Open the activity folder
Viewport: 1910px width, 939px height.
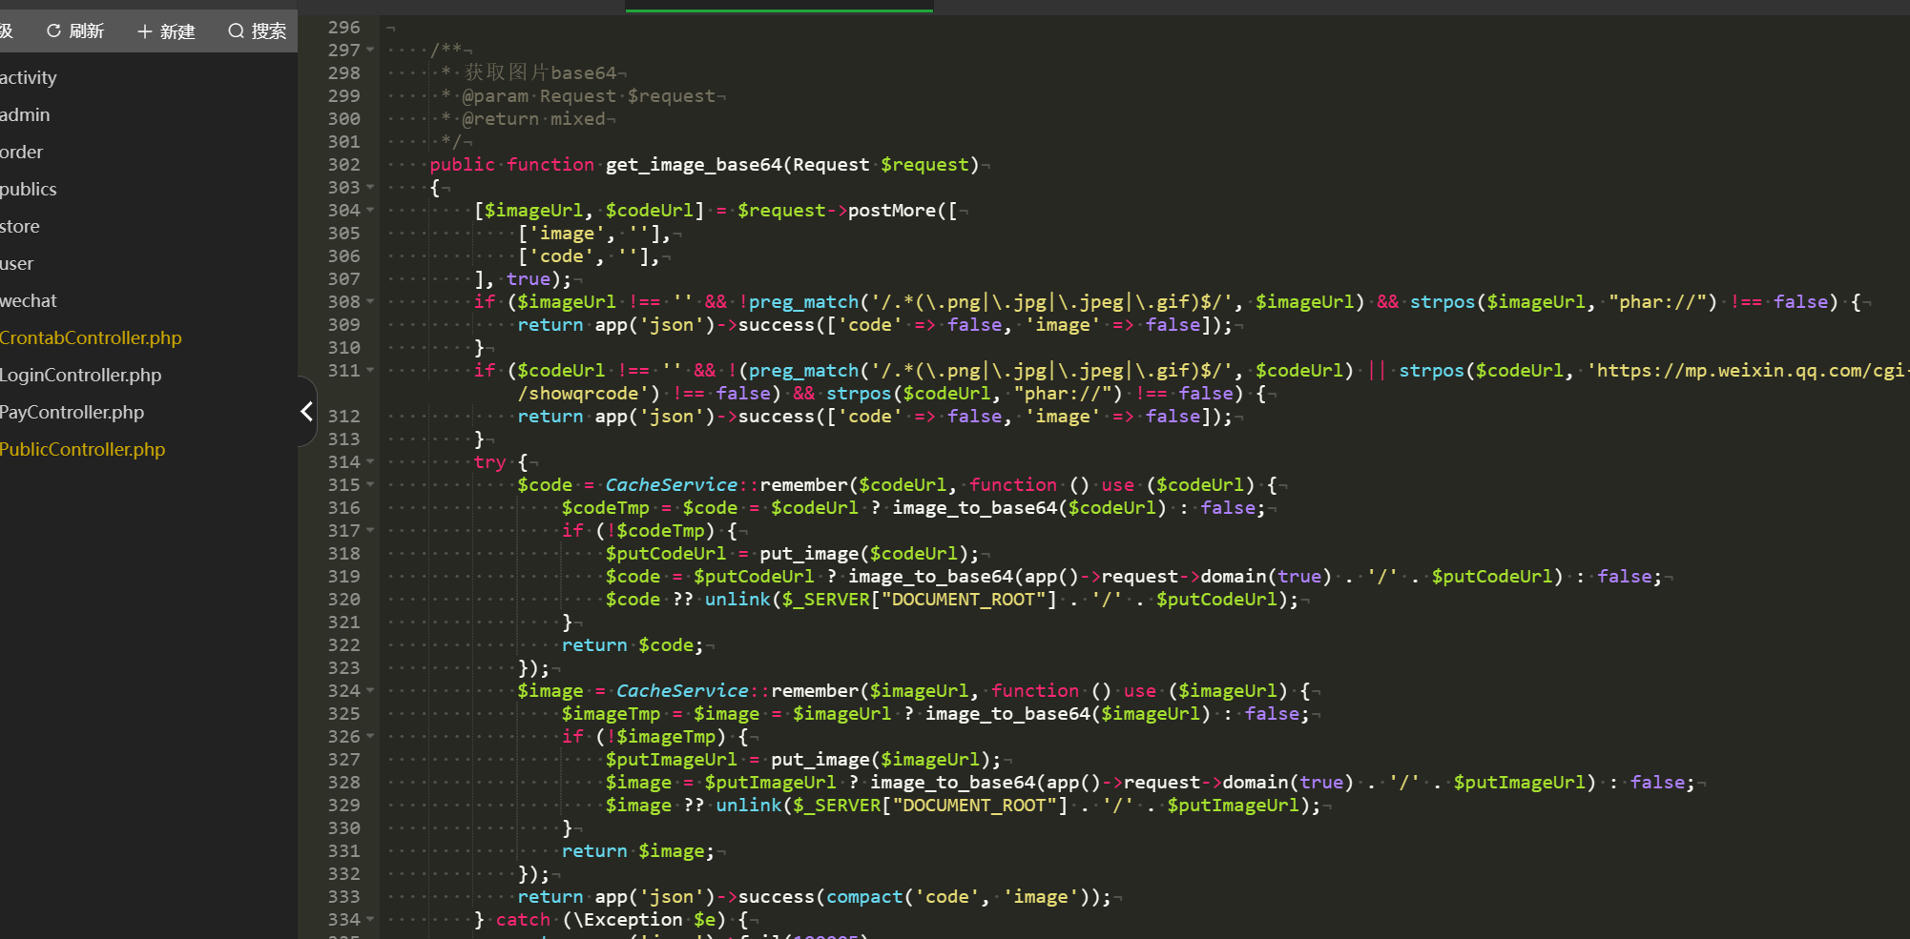(x=29, y=77)
